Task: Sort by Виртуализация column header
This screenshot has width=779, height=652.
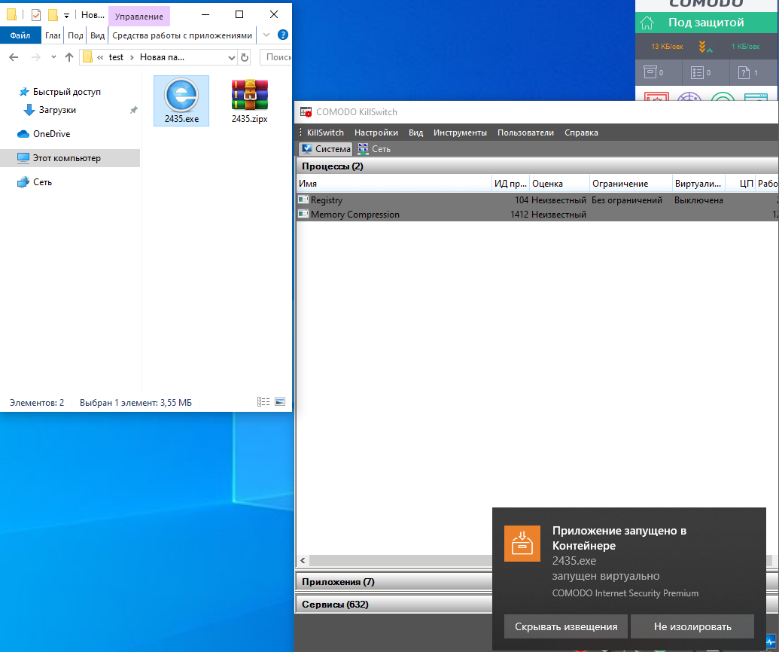Action: pos(698,184)
